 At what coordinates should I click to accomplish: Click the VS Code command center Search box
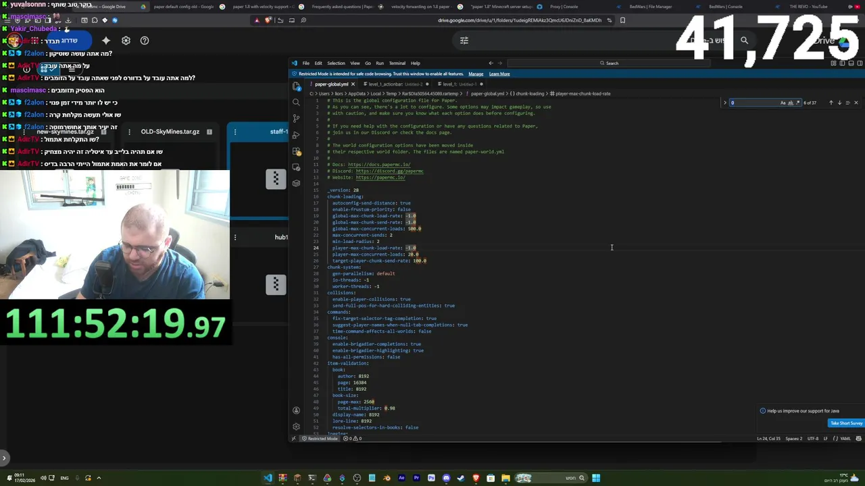coord(609,63)
